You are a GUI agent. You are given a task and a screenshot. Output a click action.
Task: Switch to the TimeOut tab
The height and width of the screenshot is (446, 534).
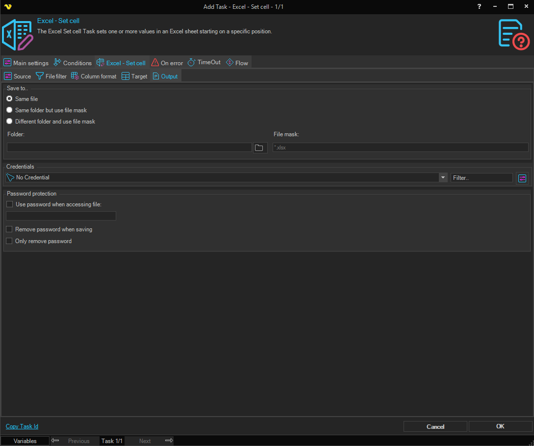[204, 63]
